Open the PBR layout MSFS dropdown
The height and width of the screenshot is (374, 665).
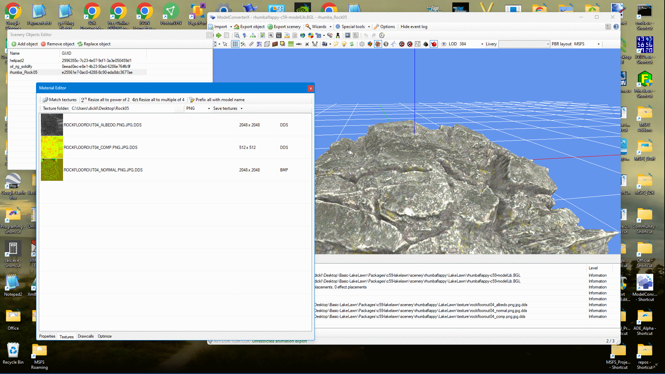click(x=598, y=44)
